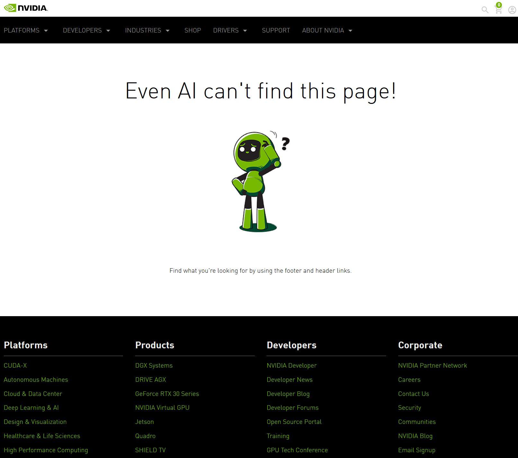
Task: Click the Platforms footer column heading
Action: coord(26,345)
